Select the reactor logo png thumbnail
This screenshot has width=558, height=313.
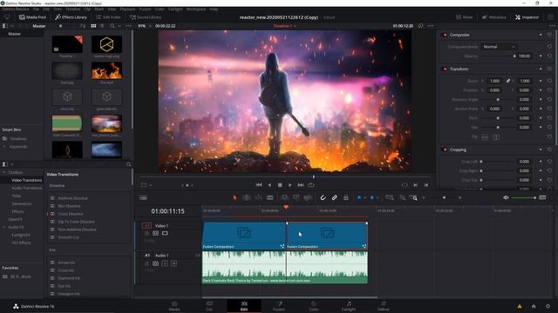[x=106, y=44]
